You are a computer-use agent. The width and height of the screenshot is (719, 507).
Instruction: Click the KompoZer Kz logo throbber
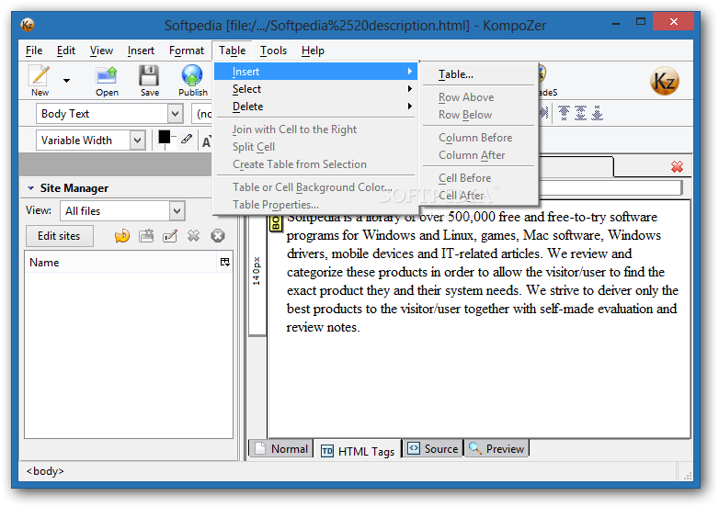pyautogui.click(x=664, y=81)
